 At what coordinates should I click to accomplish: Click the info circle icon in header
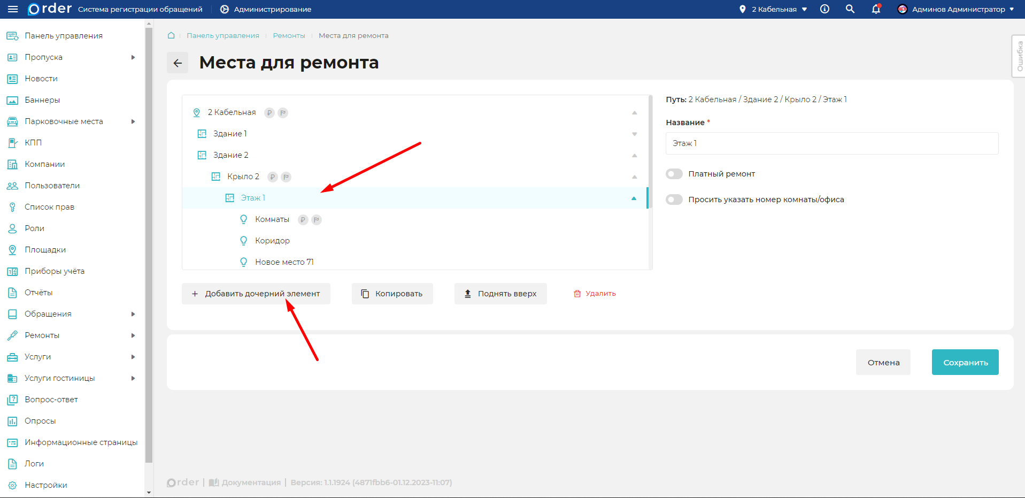tap(824, 9)
